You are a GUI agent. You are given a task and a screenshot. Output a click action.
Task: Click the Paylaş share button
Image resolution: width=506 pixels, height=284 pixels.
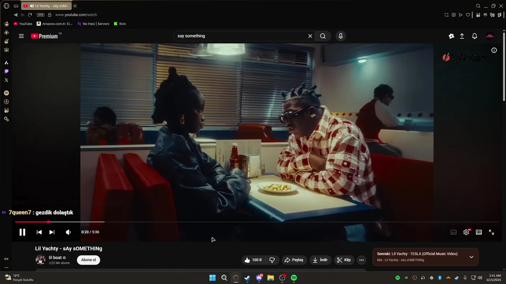294,260
